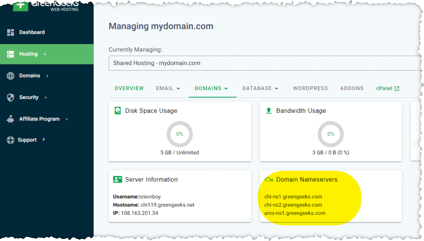Viewport: 424px width, 241px height.
Task: Open the DATABASE tab dropdown arrow
Action: [276, 88]
